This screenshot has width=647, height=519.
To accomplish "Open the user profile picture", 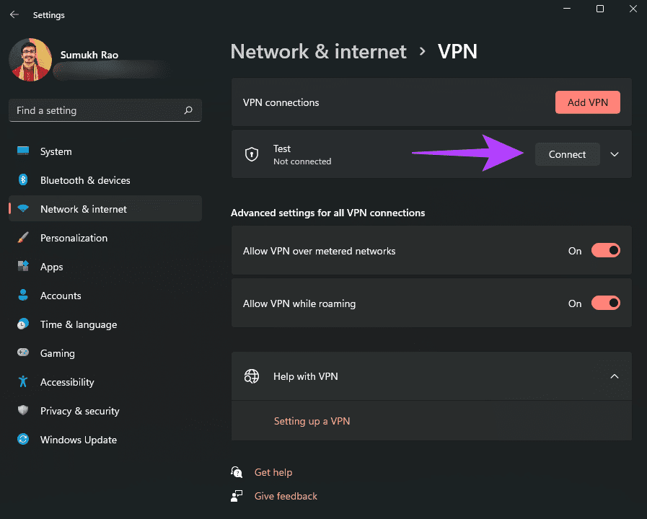I will (30, 60).
